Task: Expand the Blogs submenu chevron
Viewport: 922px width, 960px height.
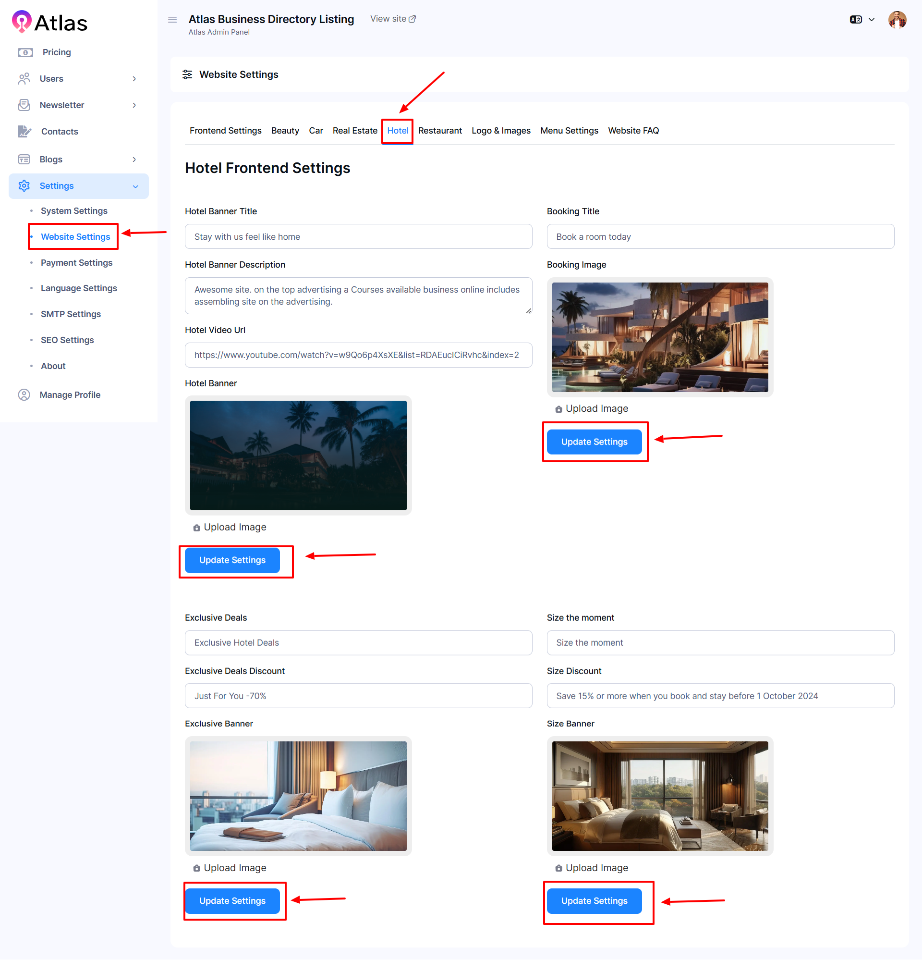Action: 134,160
